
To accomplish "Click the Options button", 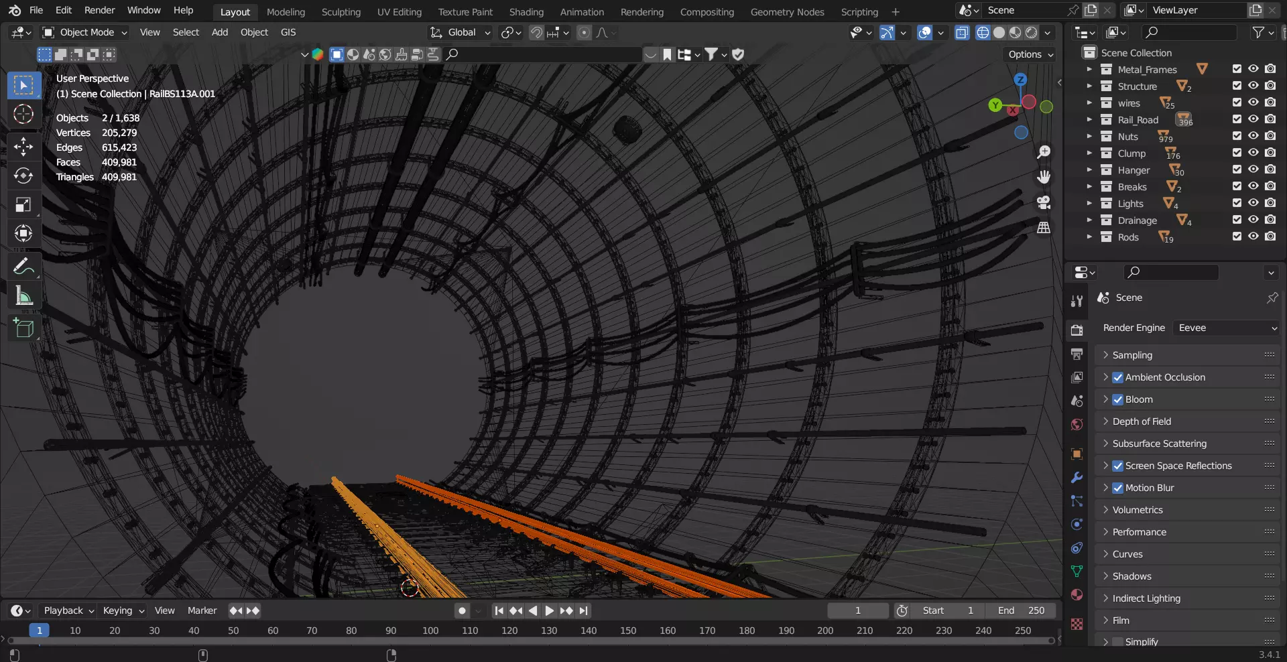I will pos(1030,54).
